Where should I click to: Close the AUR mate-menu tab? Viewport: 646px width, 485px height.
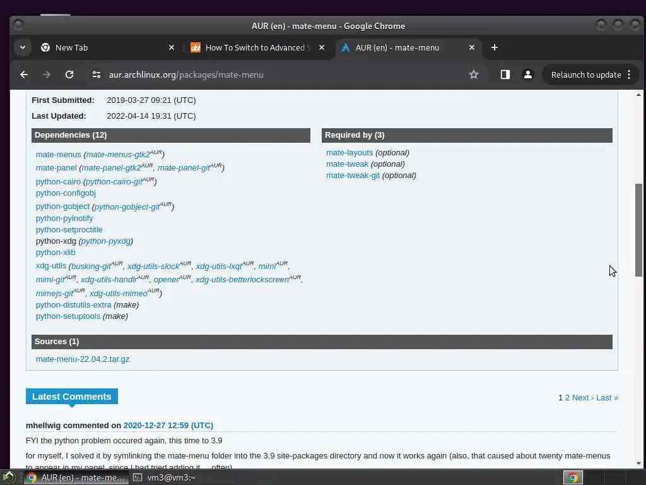pos(472,47)
